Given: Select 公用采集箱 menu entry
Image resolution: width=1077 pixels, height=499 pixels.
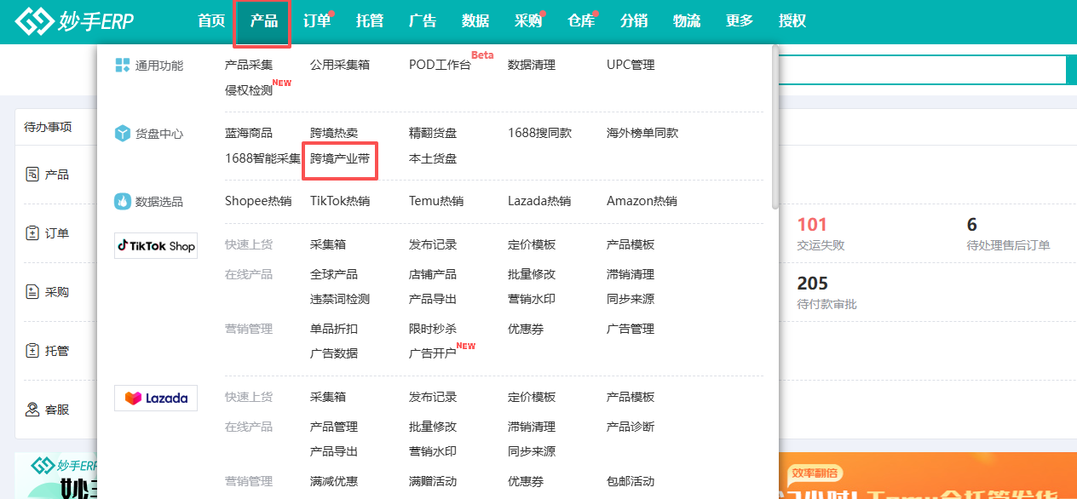Looking at the screenshot, I should (340, 65).
